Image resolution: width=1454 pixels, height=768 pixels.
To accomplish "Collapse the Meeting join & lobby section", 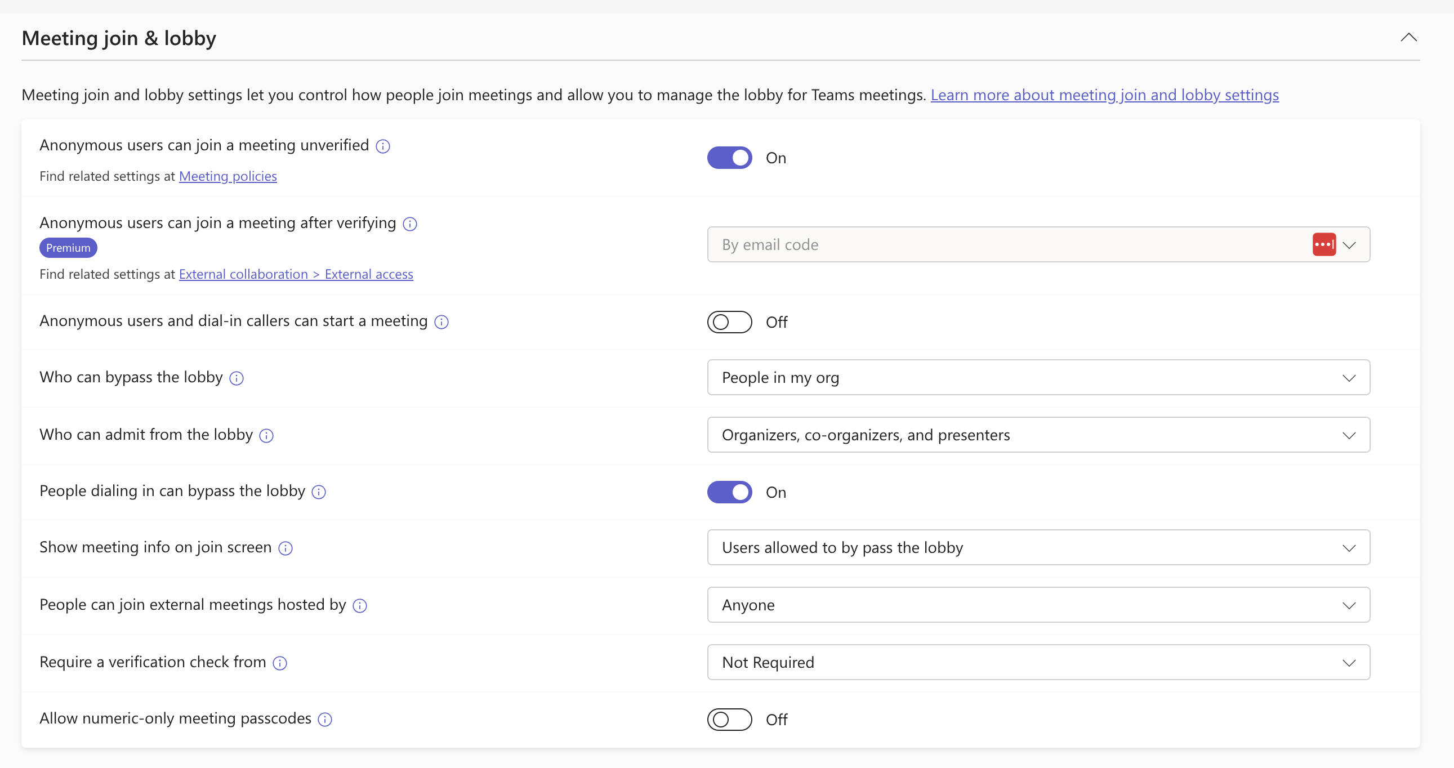I will [1408, 38].
